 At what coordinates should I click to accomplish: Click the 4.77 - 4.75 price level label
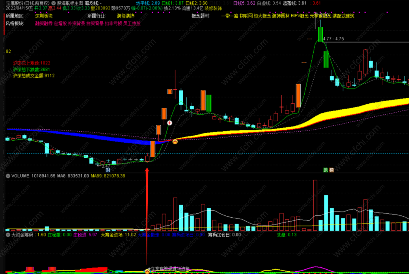[x=333, y=39]
